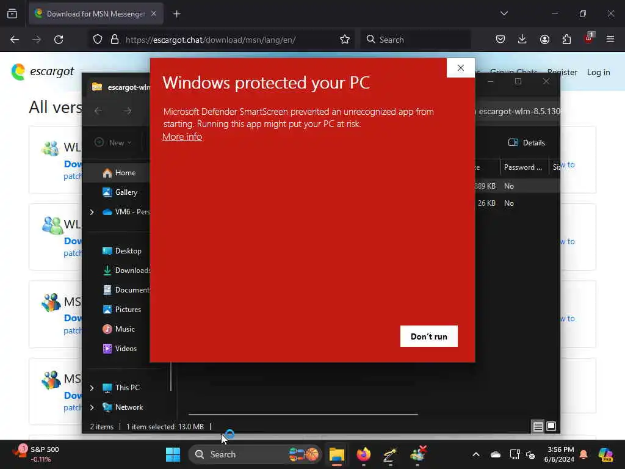Open the Windows Start menu
The image size is (625, 469).
click(x=173, y=454)
